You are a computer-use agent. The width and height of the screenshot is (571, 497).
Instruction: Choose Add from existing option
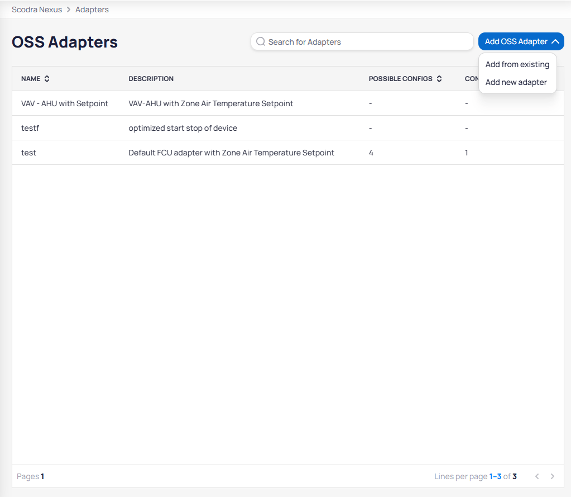[x=517, y=64]
